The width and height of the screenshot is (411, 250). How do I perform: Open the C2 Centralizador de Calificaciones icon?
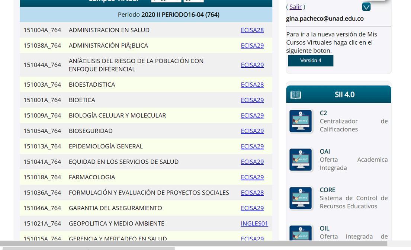pos(301,121)
